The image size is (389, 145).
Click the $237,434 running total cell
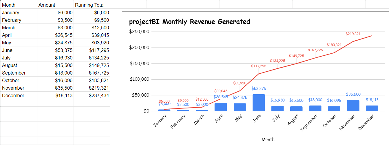pos(92,95)
